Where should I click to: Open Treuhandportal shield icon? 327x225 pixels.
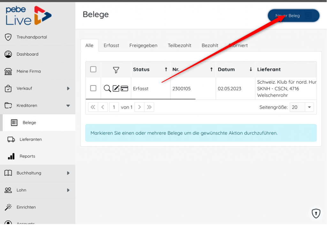click(x=8, y=37)
